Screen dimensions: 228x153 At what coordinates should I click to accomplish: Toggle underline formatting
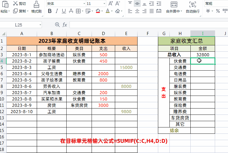click(64, 11)
